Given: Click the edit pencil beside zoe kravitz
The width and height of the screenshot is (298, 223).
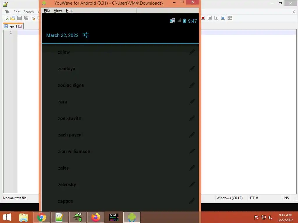Looking at the screenshot, I should 192,118.
